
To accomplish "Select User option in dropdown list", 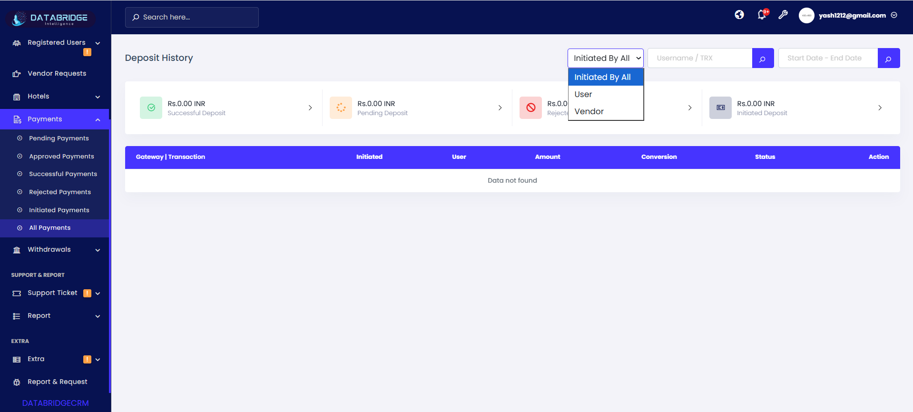I will tap(606, 94).
